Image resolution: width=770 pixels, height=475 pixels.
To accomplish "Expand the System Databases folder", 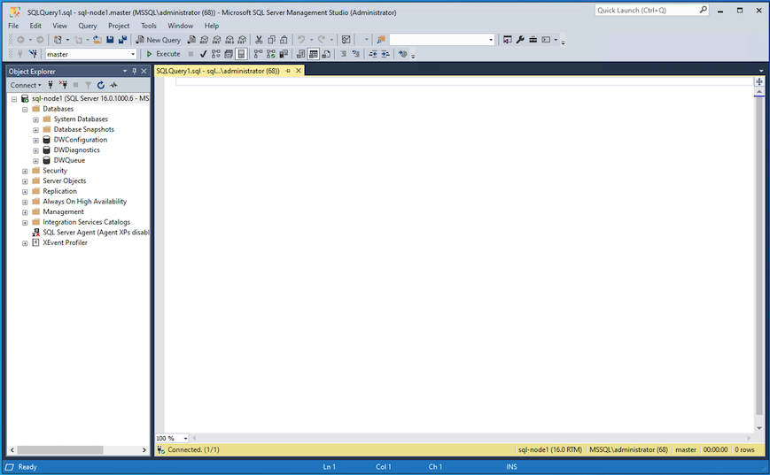I will [35, 119].
